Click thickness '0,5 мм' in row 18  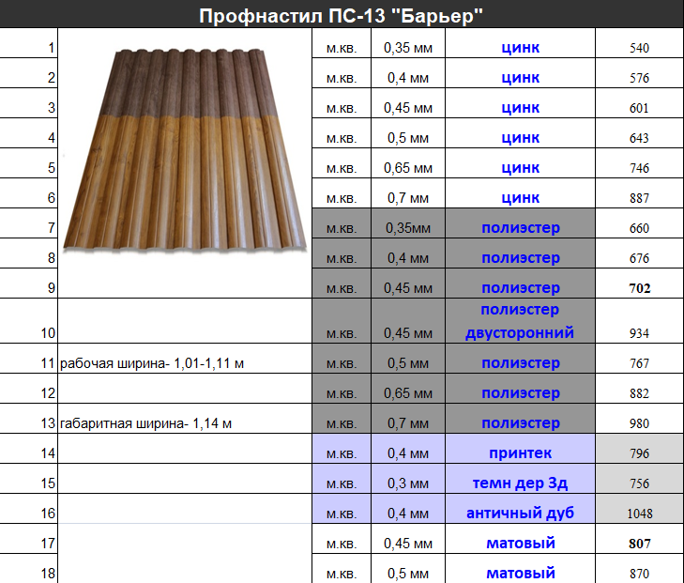pos(408,574)
